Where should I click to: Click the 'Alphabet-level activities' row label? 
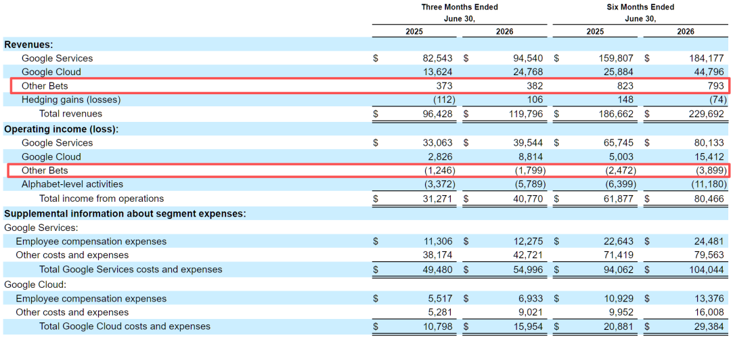point(72,184)
